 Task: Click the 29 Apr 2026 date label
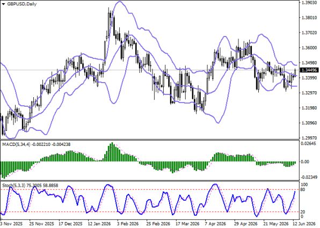(246, 224)
